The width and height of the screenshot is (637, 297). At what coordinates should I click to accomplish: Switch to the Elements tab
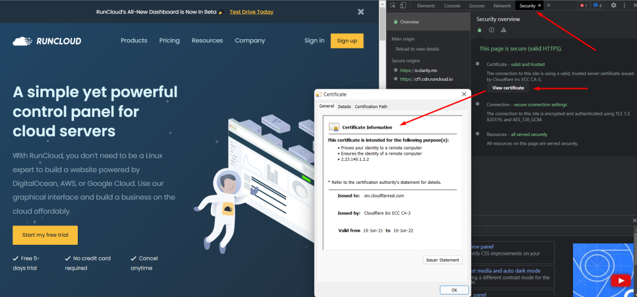425,6
